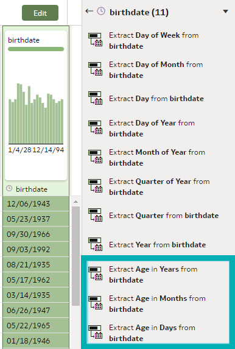Select cell 03/14/1935
Image resolution: width=235 pixels, height=349 pixels.
(36, 295)
